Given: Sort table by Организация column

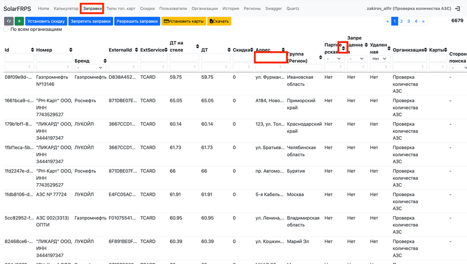Looking at the screenshot, I should tap(425, 50).
